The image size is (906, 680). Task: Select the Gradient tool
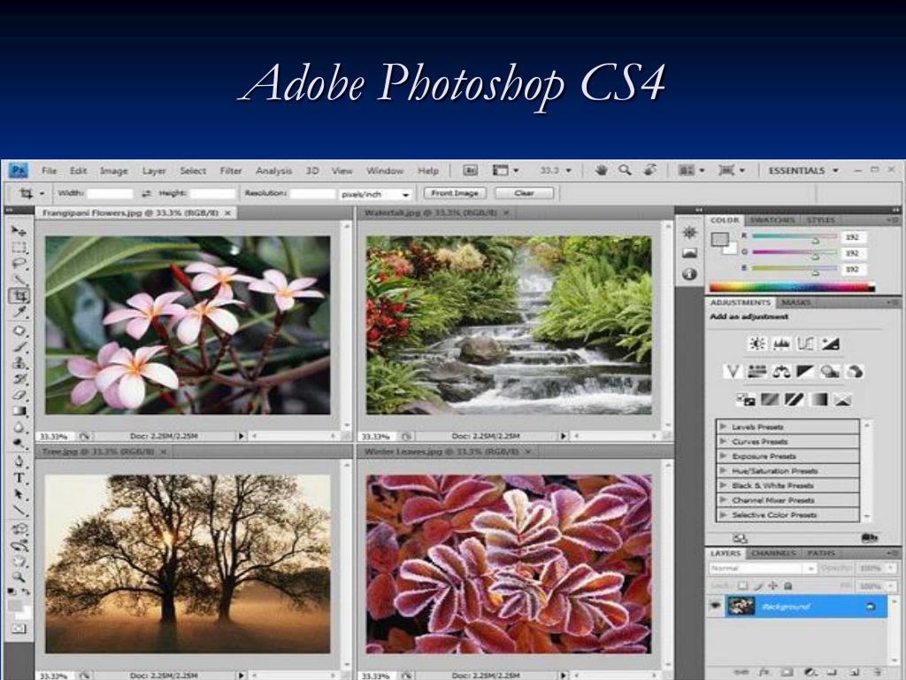click(19, 411)
